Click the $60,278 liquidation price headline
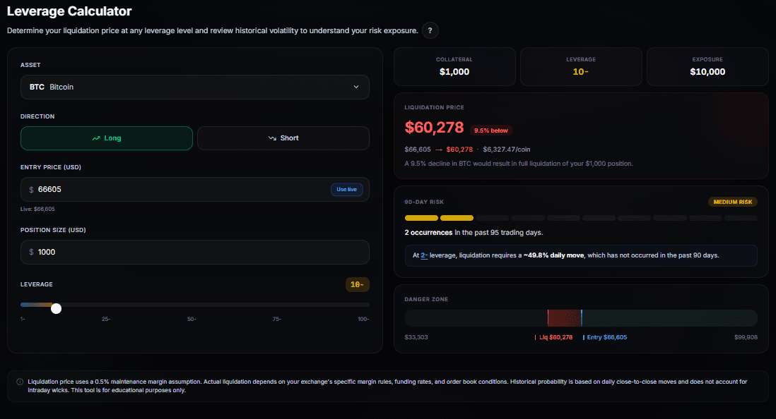The image size is (776, 419). [x=434, y=128]
